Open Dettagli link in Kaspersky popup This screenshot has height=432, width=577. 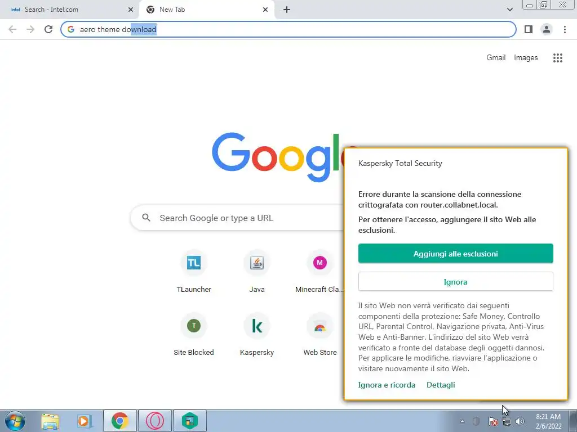tap(441, 385)
